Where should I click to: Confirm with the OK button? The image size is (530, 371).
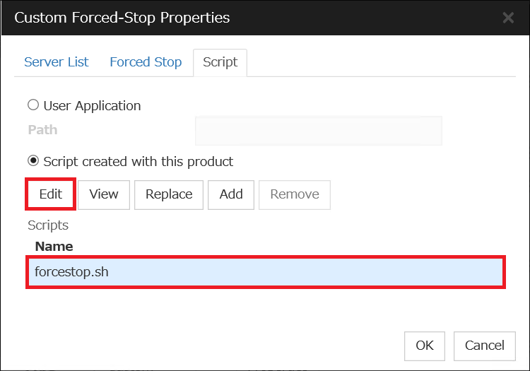pyautogui.click(x=425, y=346)
